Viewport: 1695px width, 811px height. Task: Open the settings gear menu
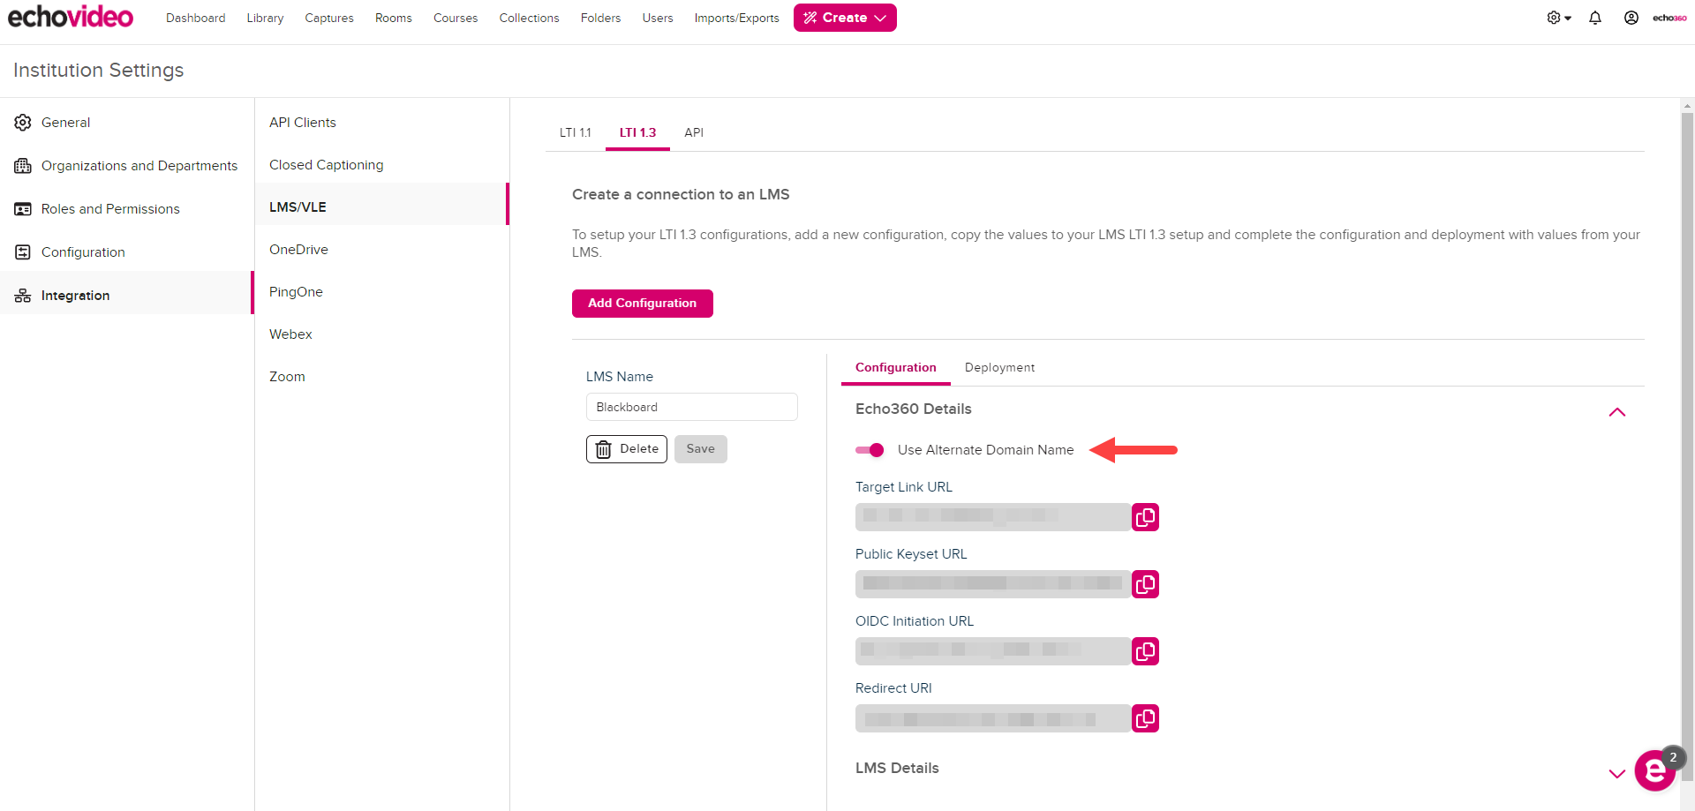point(1559,18)
